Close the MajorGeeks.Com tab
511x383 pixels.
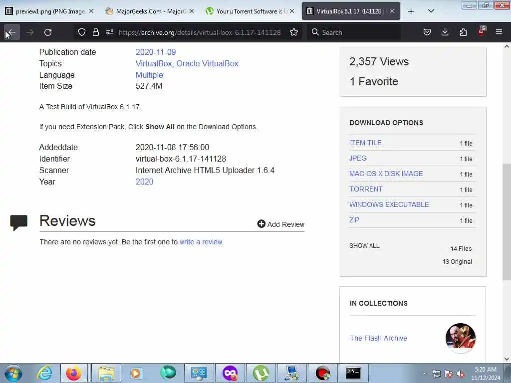tap(192, 11)
